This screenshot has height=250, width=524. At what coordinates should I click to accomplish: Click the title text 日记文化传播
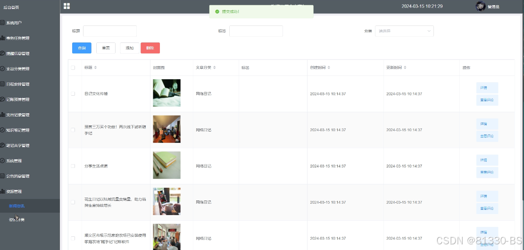click(x=96, y=93)
